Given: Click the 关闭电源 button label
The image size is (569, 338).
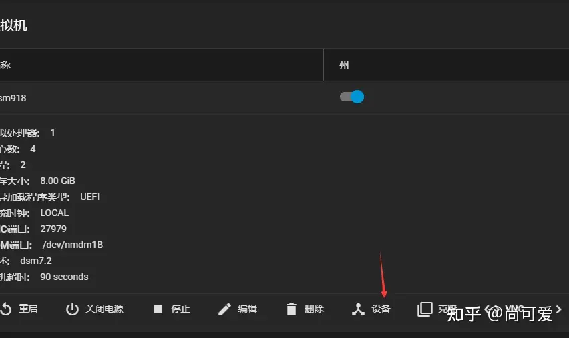Looking at the screenshot, I should (104, 309).
